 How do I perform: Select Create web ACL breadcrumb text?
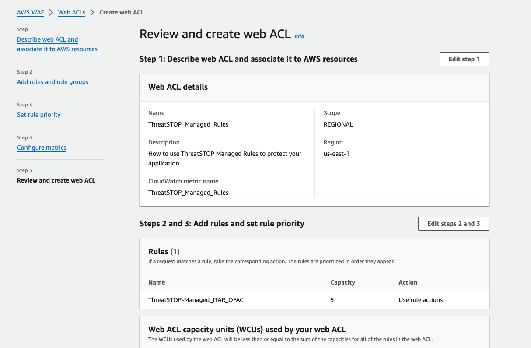(122, 12)
